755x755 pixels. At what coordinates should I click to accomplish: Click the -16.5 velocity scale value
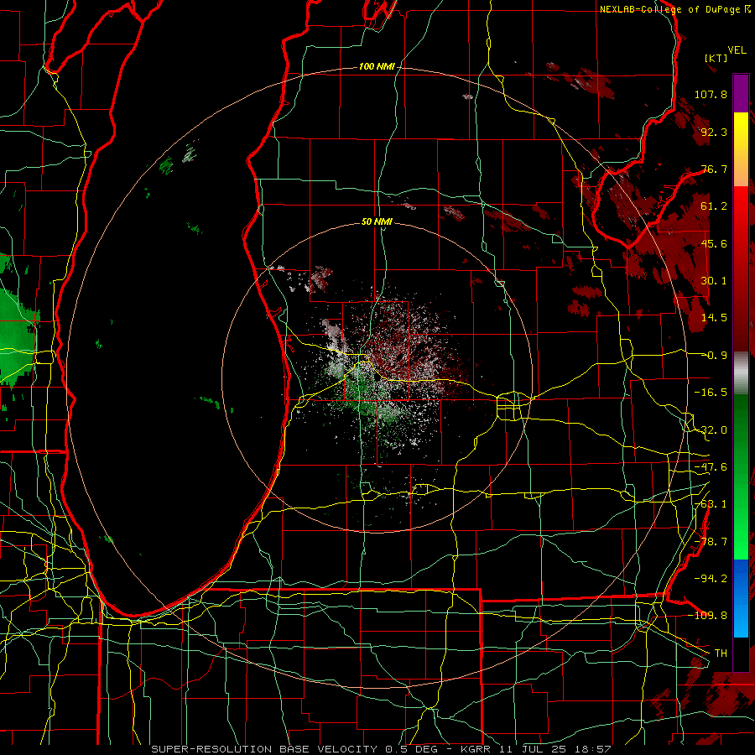click(x=711, y=393)
